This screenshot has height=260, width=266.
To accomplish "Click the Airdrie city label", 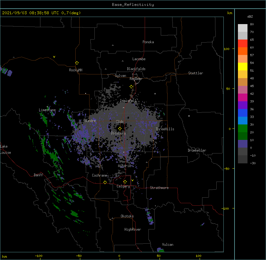I will tap(125, 166).
